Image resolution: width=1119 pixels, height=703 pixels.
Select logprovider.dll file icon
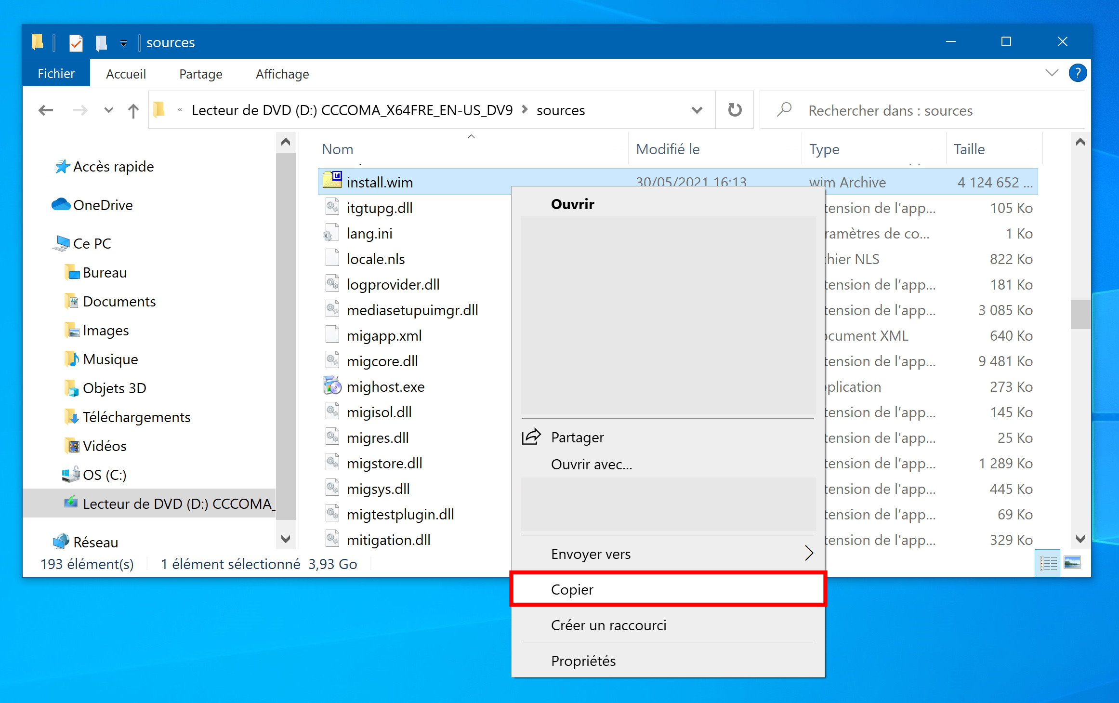pyautogui.click(x=332, y=283)
